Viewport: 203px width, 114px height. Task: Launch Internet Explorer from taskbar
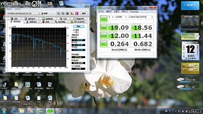(13, 111)
